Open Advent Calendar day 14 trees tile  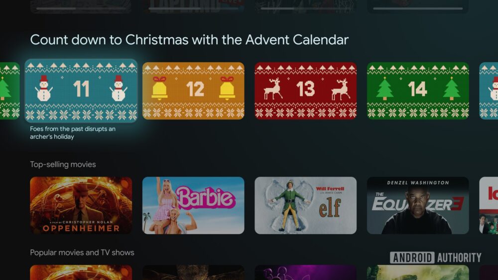click(x=418, y=91)
